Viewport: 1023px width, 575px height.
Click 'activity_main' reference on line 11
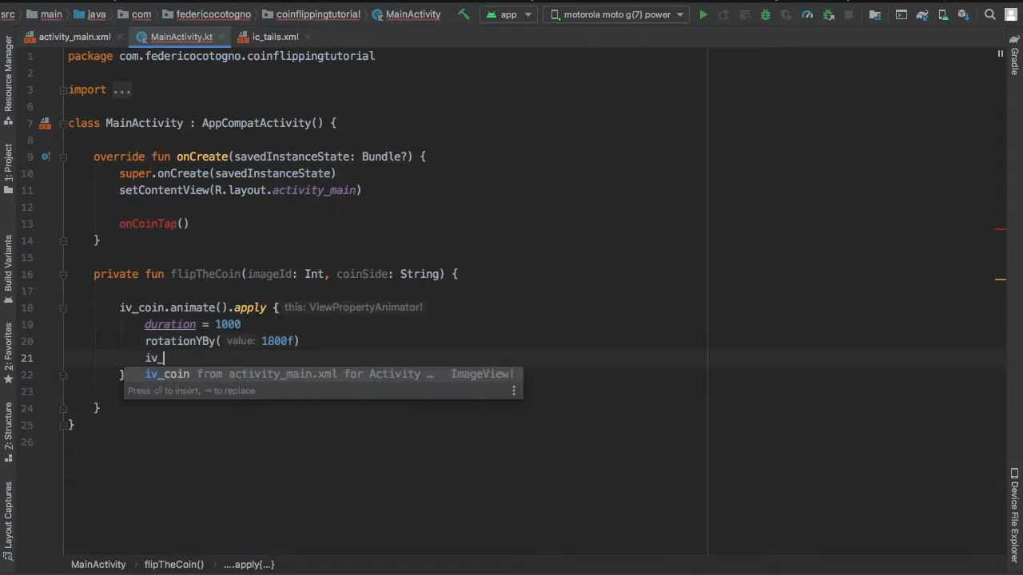point(313,190)
